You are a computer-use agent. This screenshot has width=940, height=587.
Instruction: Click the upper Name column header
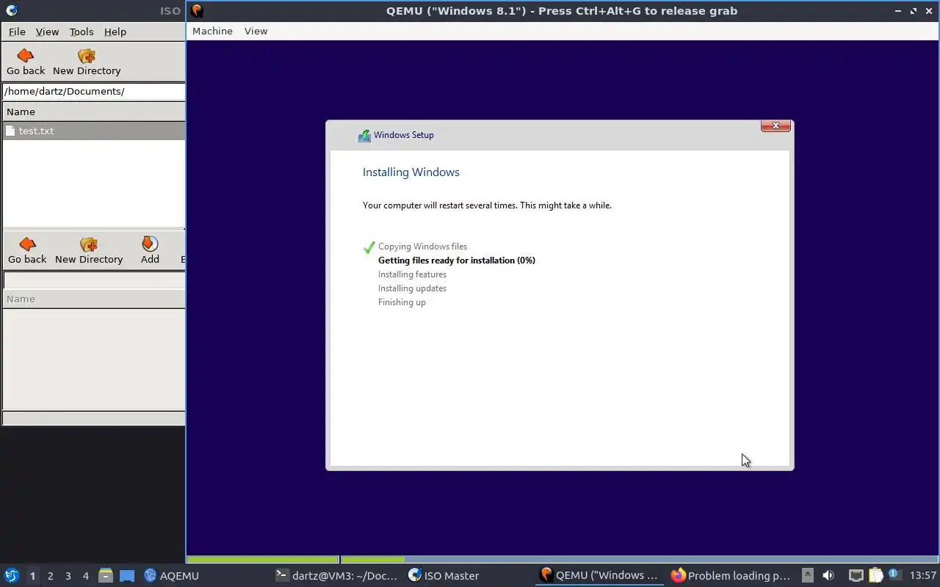(94, 112)
